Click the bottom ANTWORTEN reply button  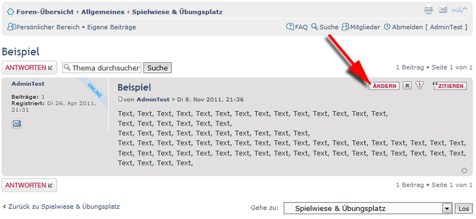tap(29, 185)
